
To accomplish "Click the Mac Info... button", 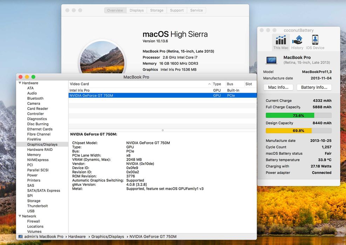I will (278, 87).
